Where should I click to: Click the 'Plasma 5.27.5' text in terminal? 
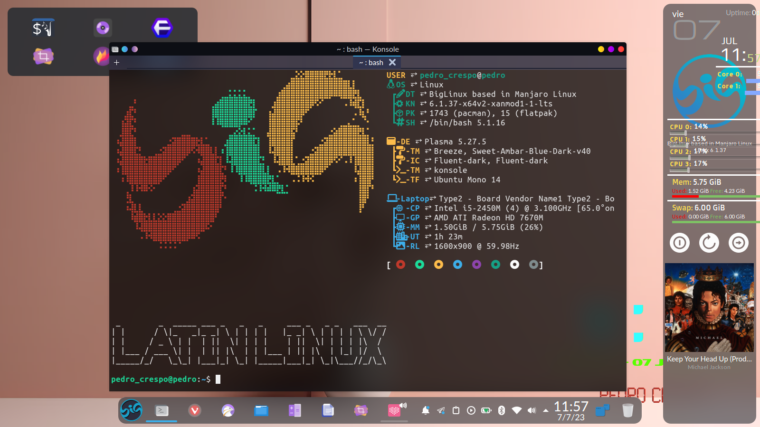click(455, 142)
